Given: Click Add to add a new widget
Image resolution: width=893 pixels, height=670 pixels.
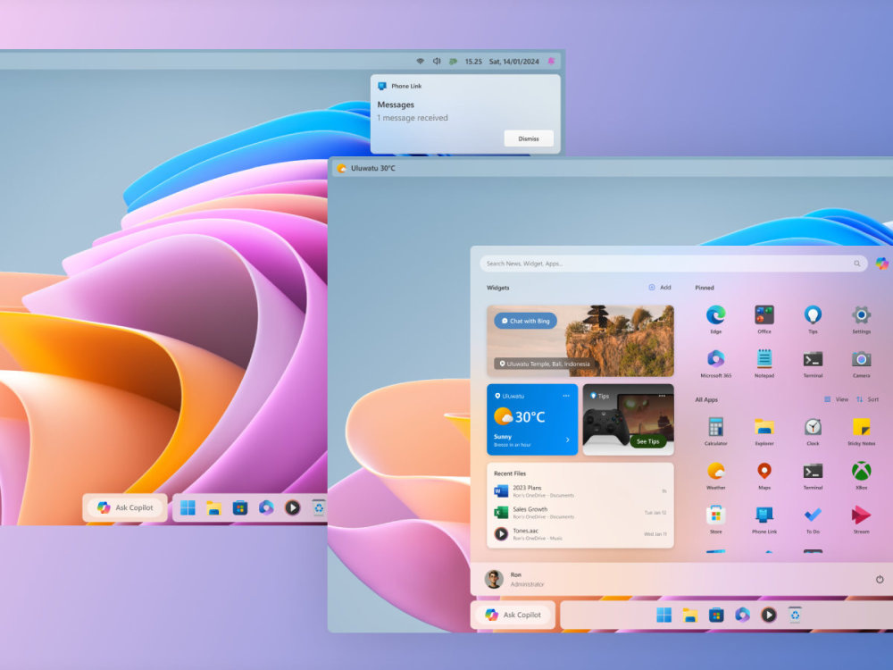Looking at the screenshot, I should [660, 288].
